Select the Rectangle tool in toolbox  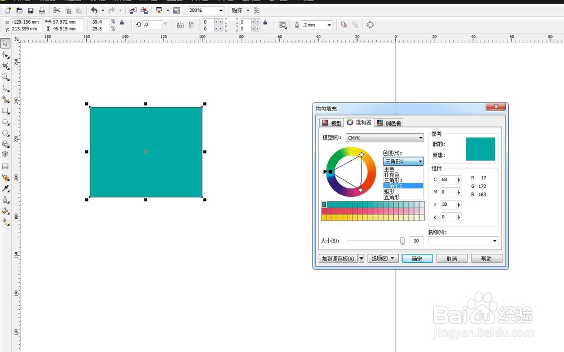(6, 111)
